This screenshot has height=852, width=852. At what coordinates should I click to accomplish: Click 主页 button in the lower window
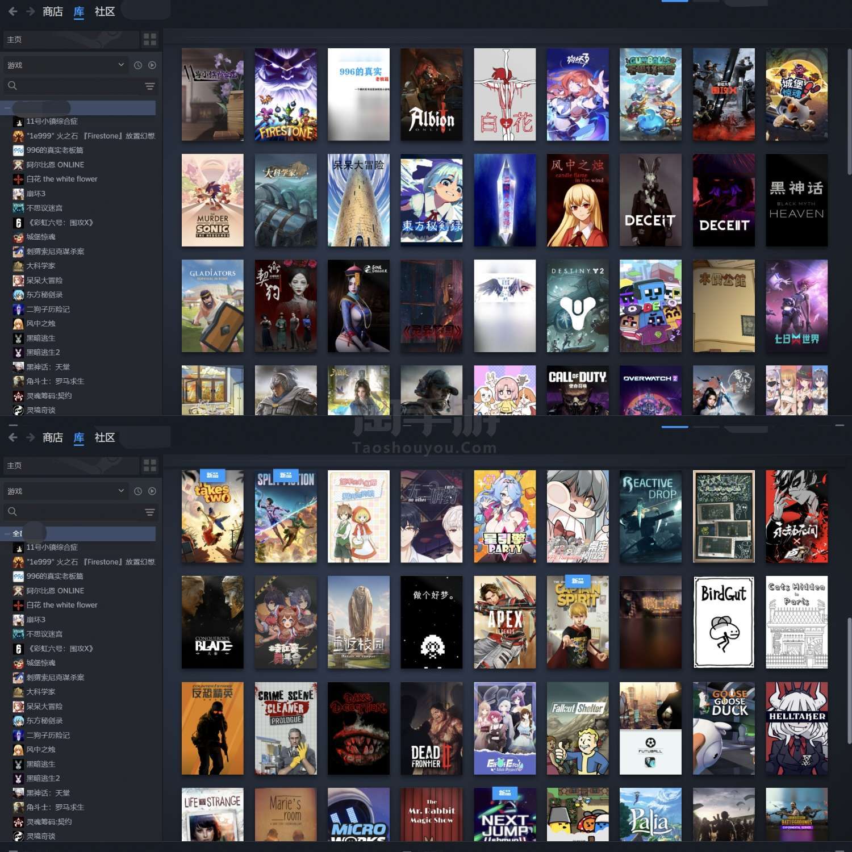[71, 465]
